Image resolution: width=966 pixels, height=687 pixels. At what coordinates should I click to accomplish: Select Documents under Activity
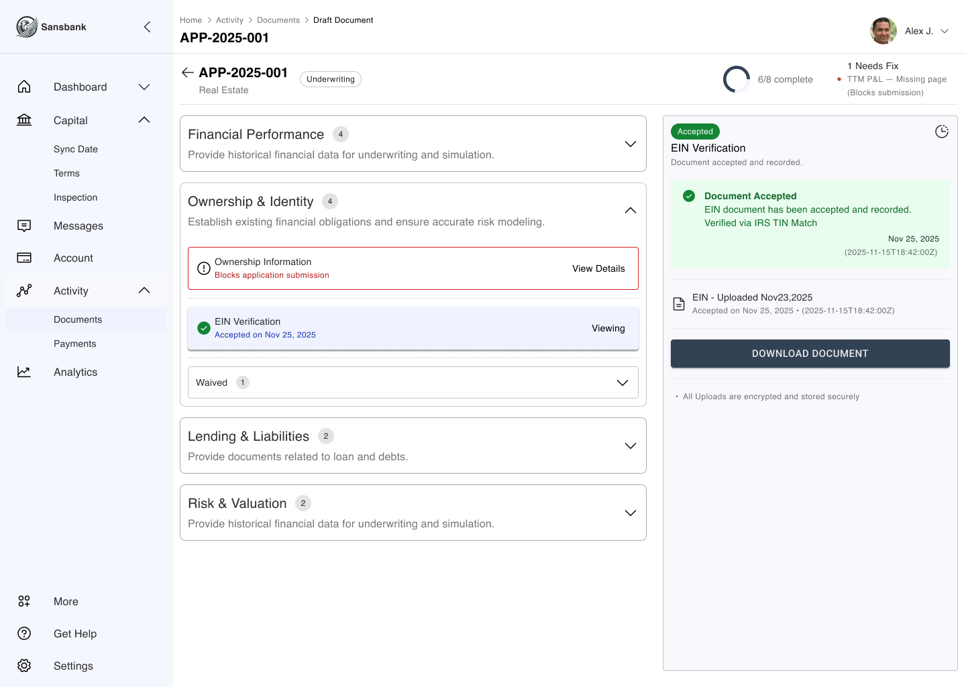click(78, 319)
